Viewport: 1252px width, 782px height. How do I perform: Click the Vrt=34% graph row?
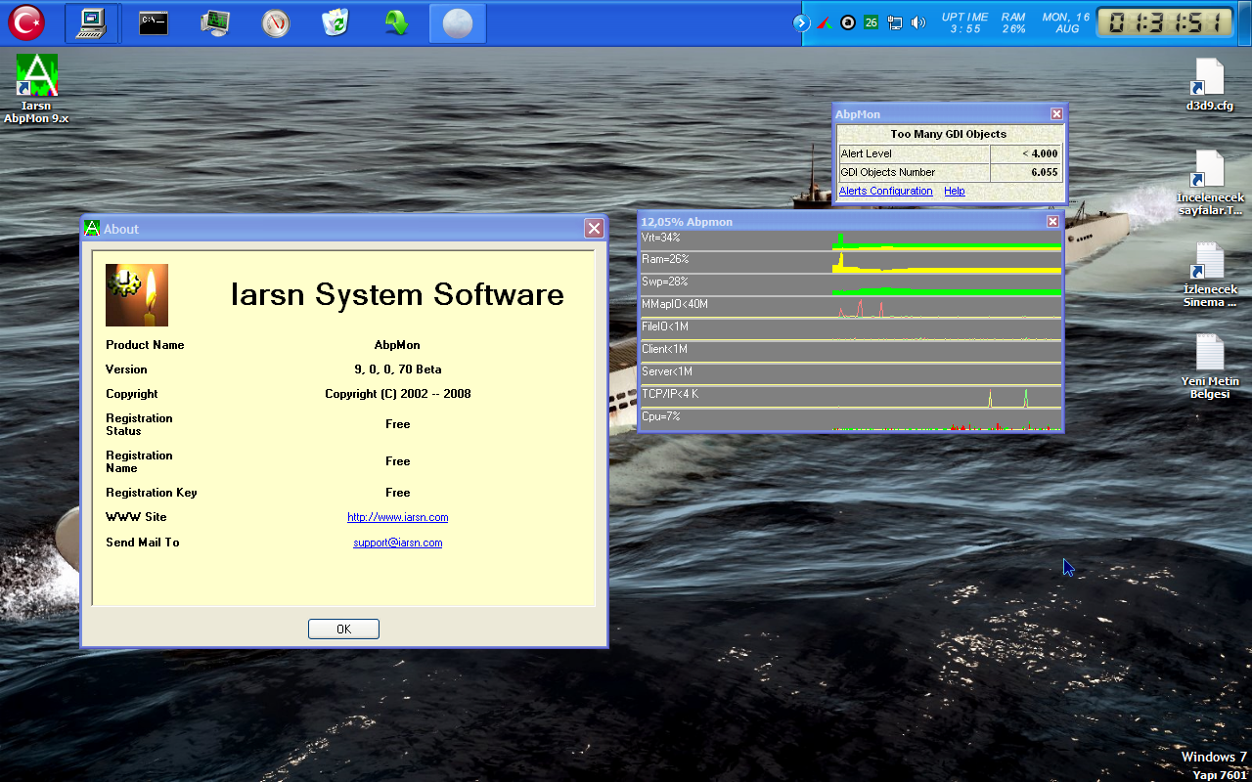(850, 240)
